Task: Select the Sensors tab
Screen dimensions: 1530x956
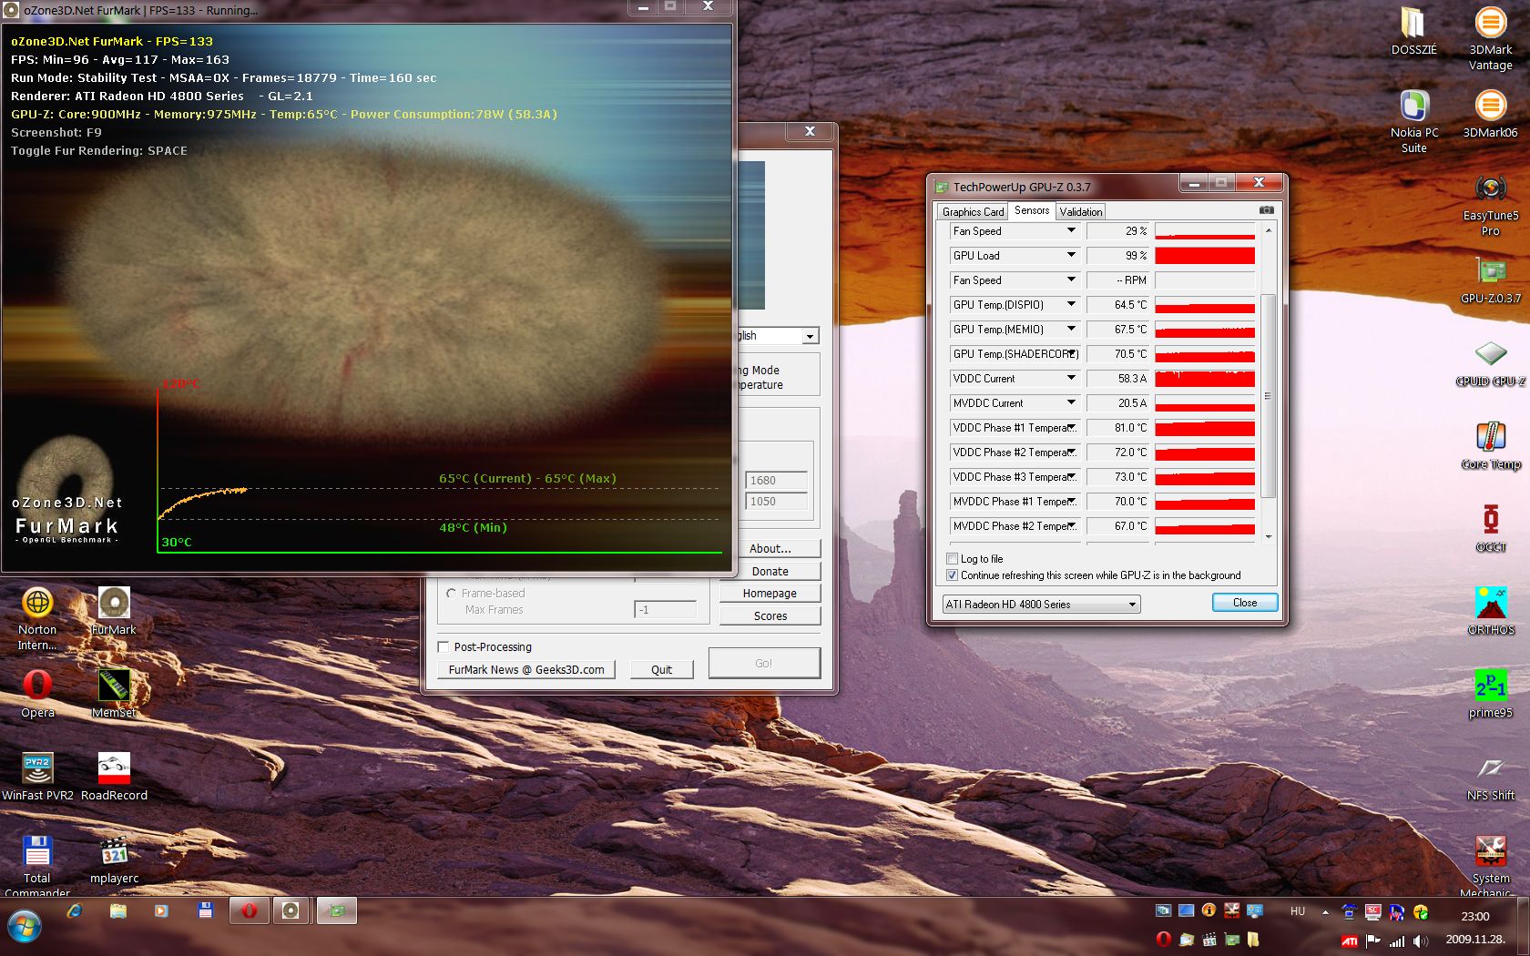Action: (x=1032, y=210)
